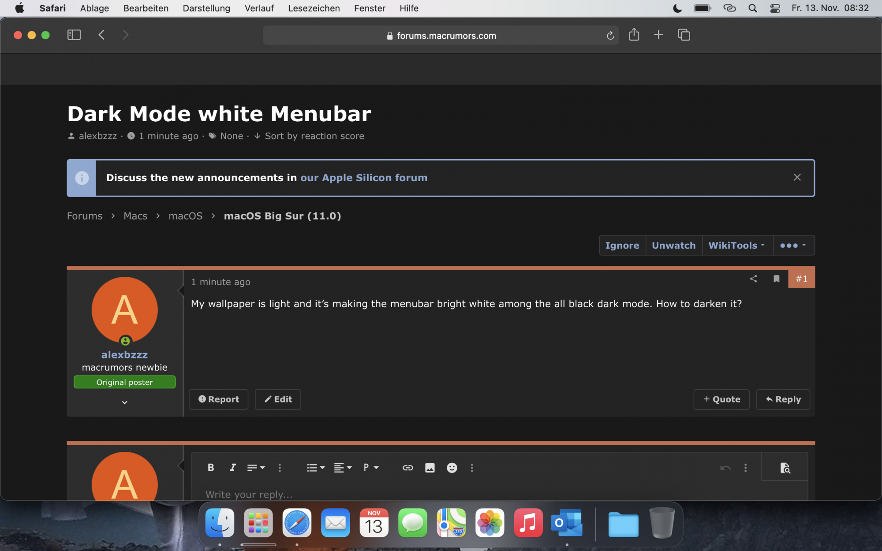The width and height of the screenshot is (882, 551).
Task: Click the Safari share icon
Action: 634,35
